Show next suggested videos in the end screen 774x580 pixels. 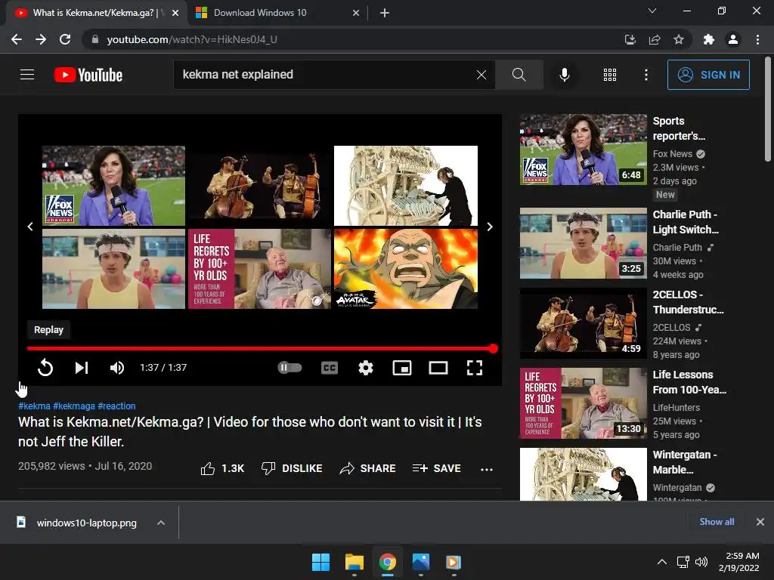pos(489,227)
